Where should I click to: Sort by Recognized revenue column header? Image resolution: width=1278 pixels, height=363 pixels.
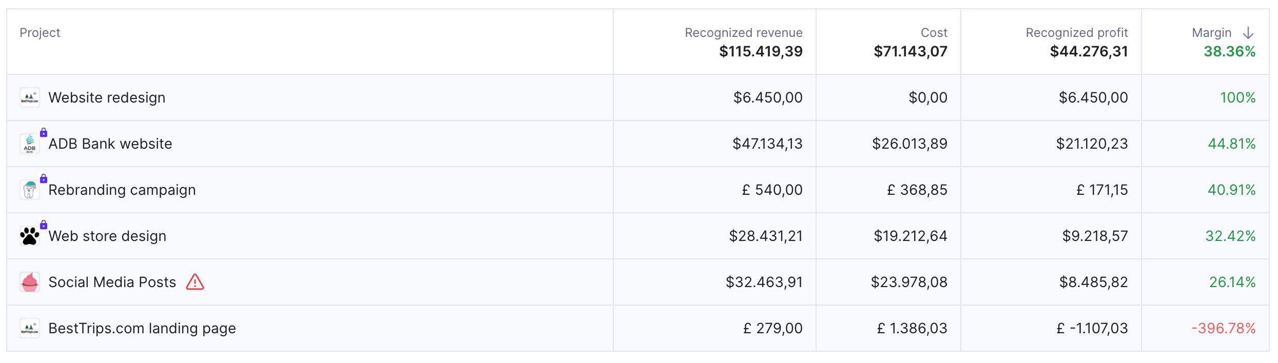click(744, 33)
